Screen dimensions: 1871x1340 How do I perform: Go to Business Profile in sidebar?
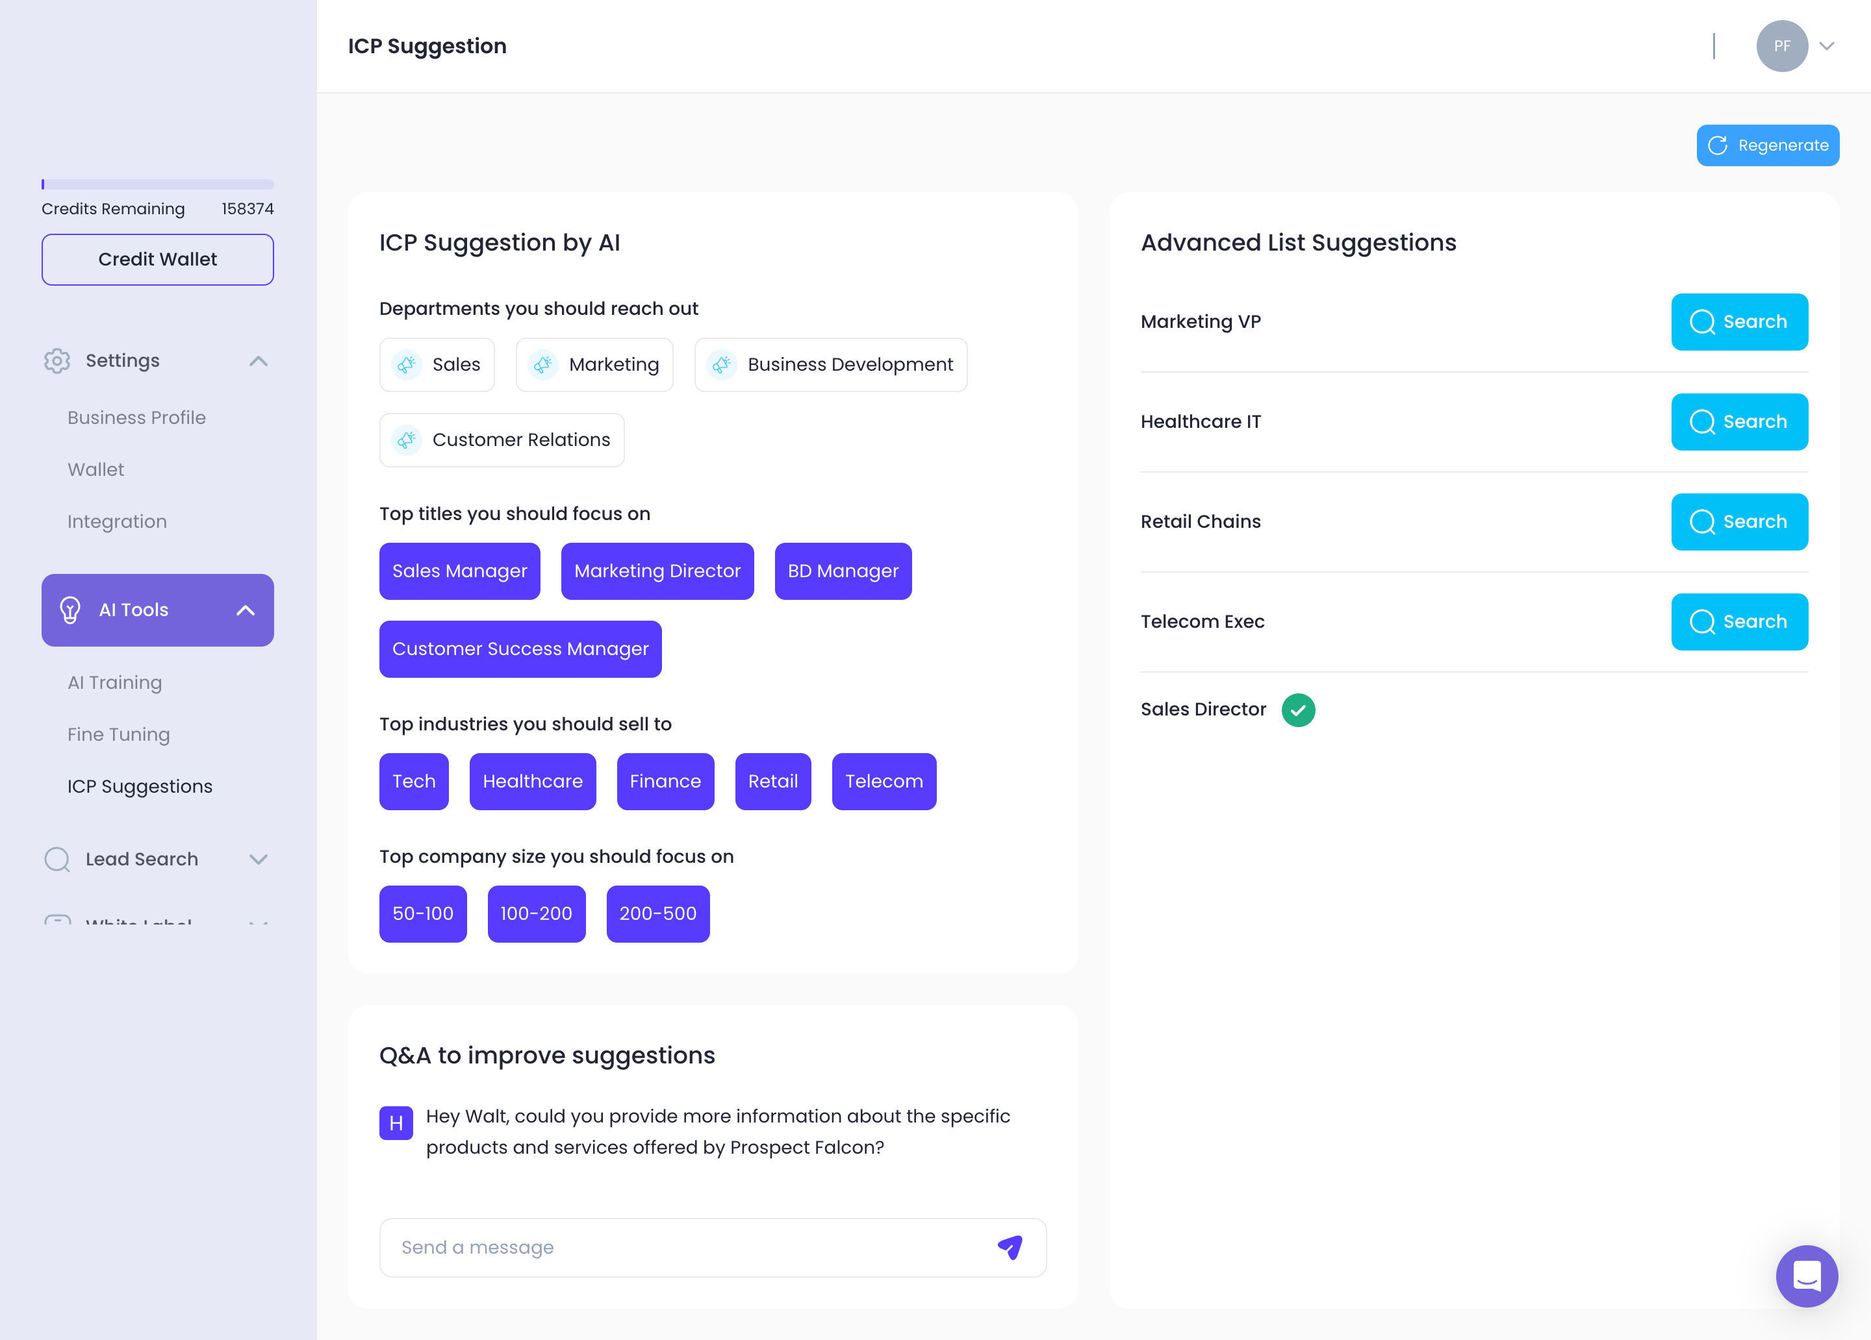coord(137,417)
